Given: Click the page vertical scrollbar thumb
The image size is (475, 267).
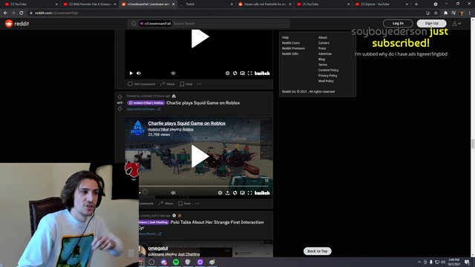Looking at the screenshot, I should pyautogui.click(x=473, y=144).
